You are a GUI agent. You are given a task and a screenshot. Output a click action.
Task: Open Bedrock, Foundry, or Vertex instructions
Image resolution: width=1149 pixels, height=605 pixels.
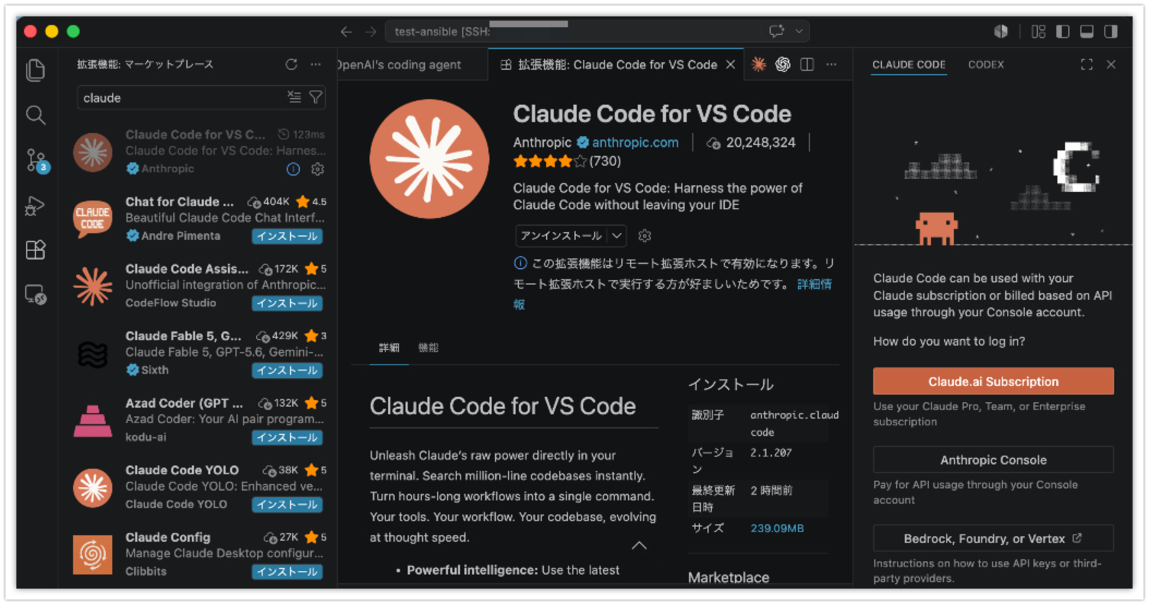pos(993,539)
